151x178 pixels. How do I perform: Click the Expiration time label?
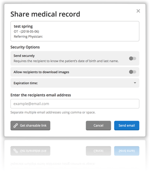click(26, 83)
